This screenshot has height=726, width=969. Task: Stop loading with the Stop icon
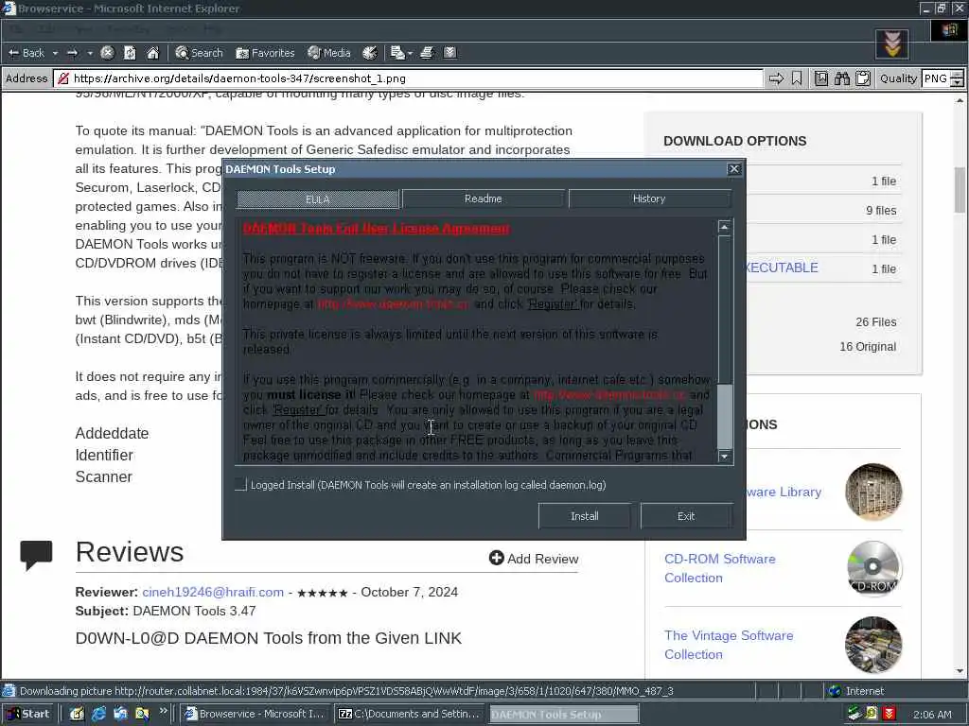(107, 53)
